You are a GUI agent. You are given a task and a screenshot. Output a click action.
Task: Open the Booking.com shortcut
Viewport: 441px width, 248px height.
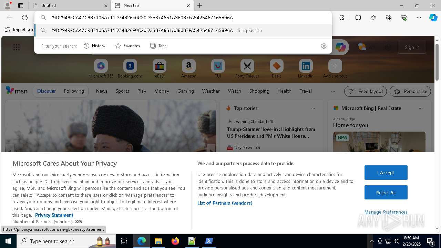pos(130,69)
